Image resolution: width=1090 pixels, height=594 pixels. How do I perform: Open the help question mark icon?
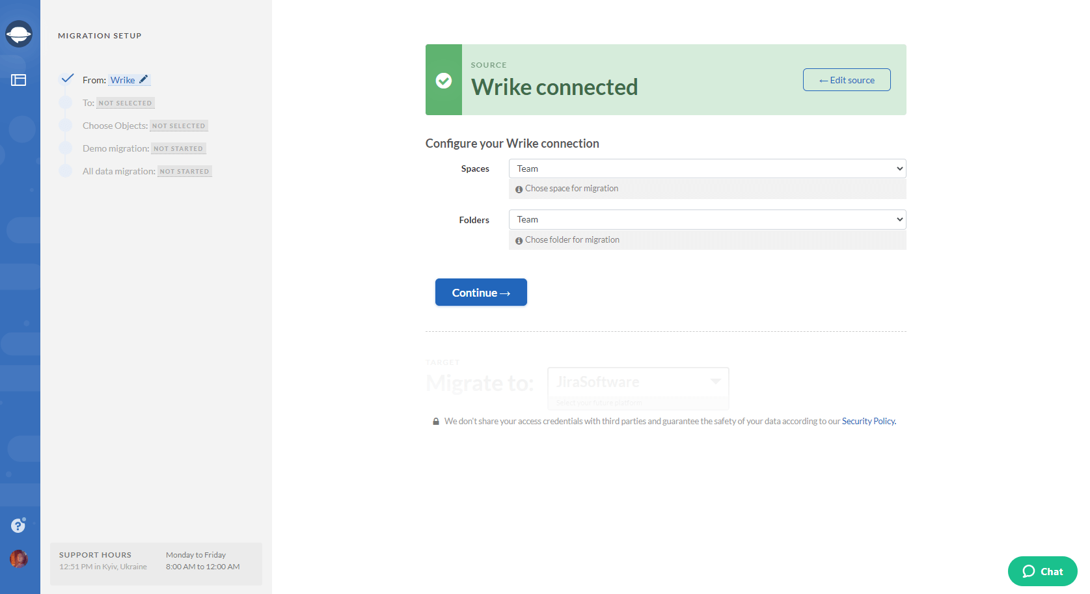tap(18, 525)
